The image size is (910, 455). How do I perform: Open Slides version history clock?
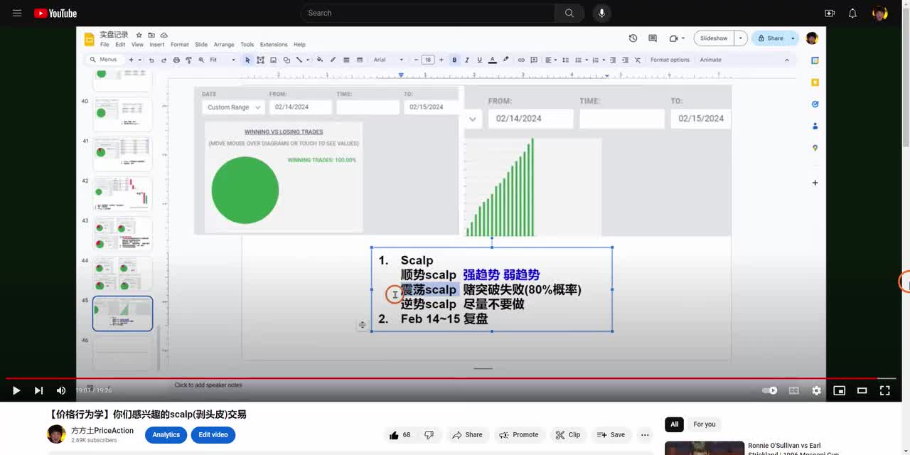[x=633, y=38]
